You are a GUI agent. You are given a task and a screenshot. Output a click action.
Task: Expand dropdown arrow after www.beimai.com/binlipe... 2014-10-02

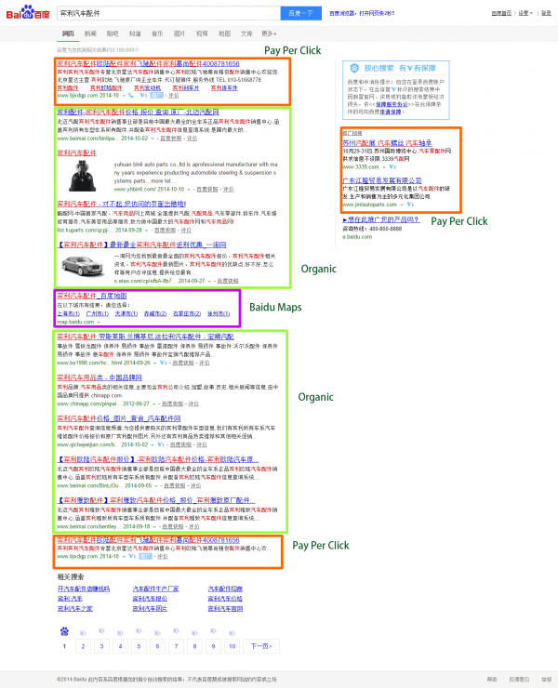point(153,139)
